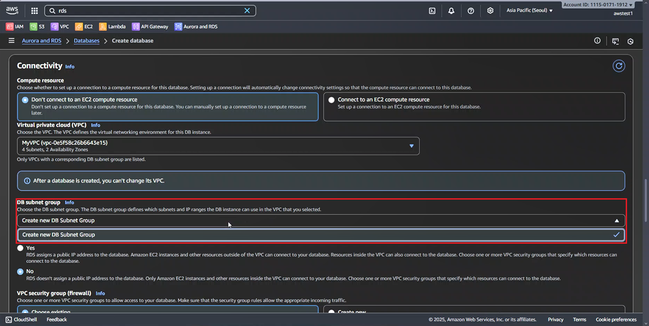Select Connect to an EC2 compute resource

[331, 100]
